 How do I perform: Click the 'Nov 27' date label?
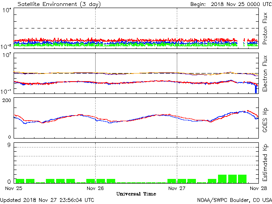tap(177, 188)
